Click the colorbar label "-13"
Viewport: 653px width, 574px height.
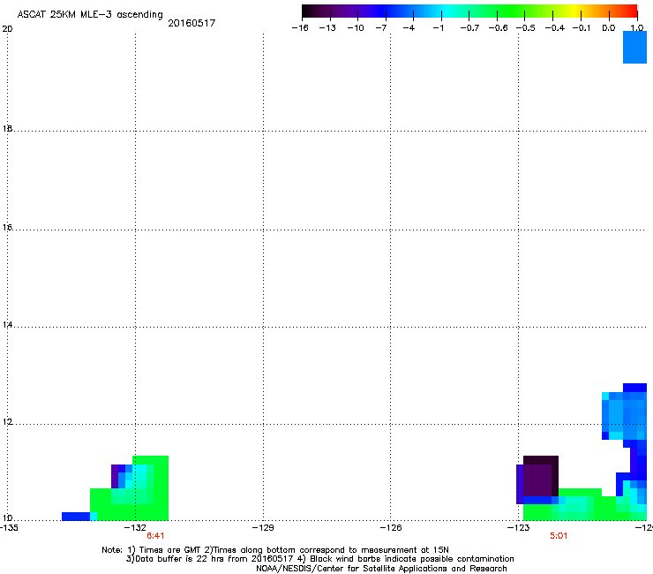point(327,28)
